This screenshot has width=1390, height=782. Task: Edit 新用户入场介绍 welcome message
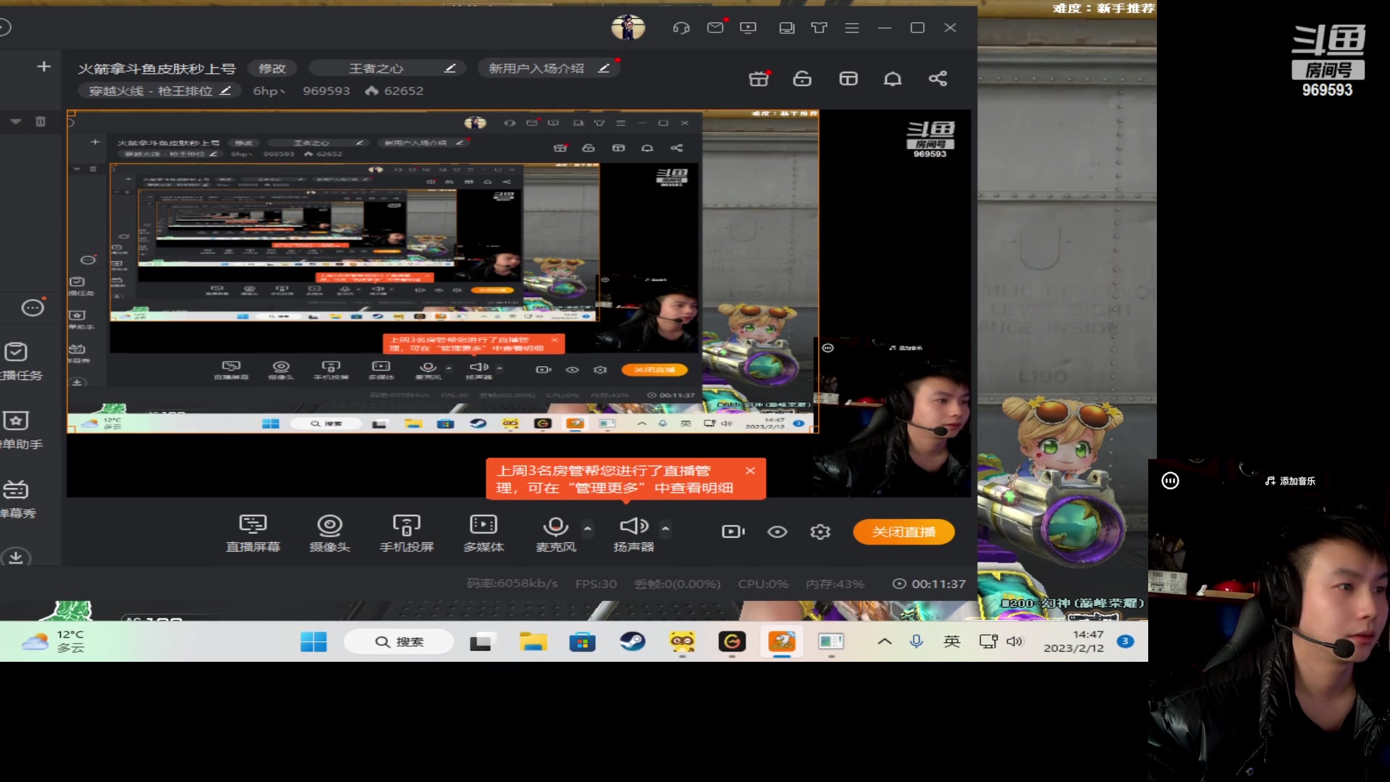tap(549, 68)
